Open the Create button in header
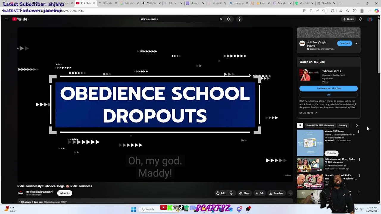The image size is (381, 214). click(348, 19)
